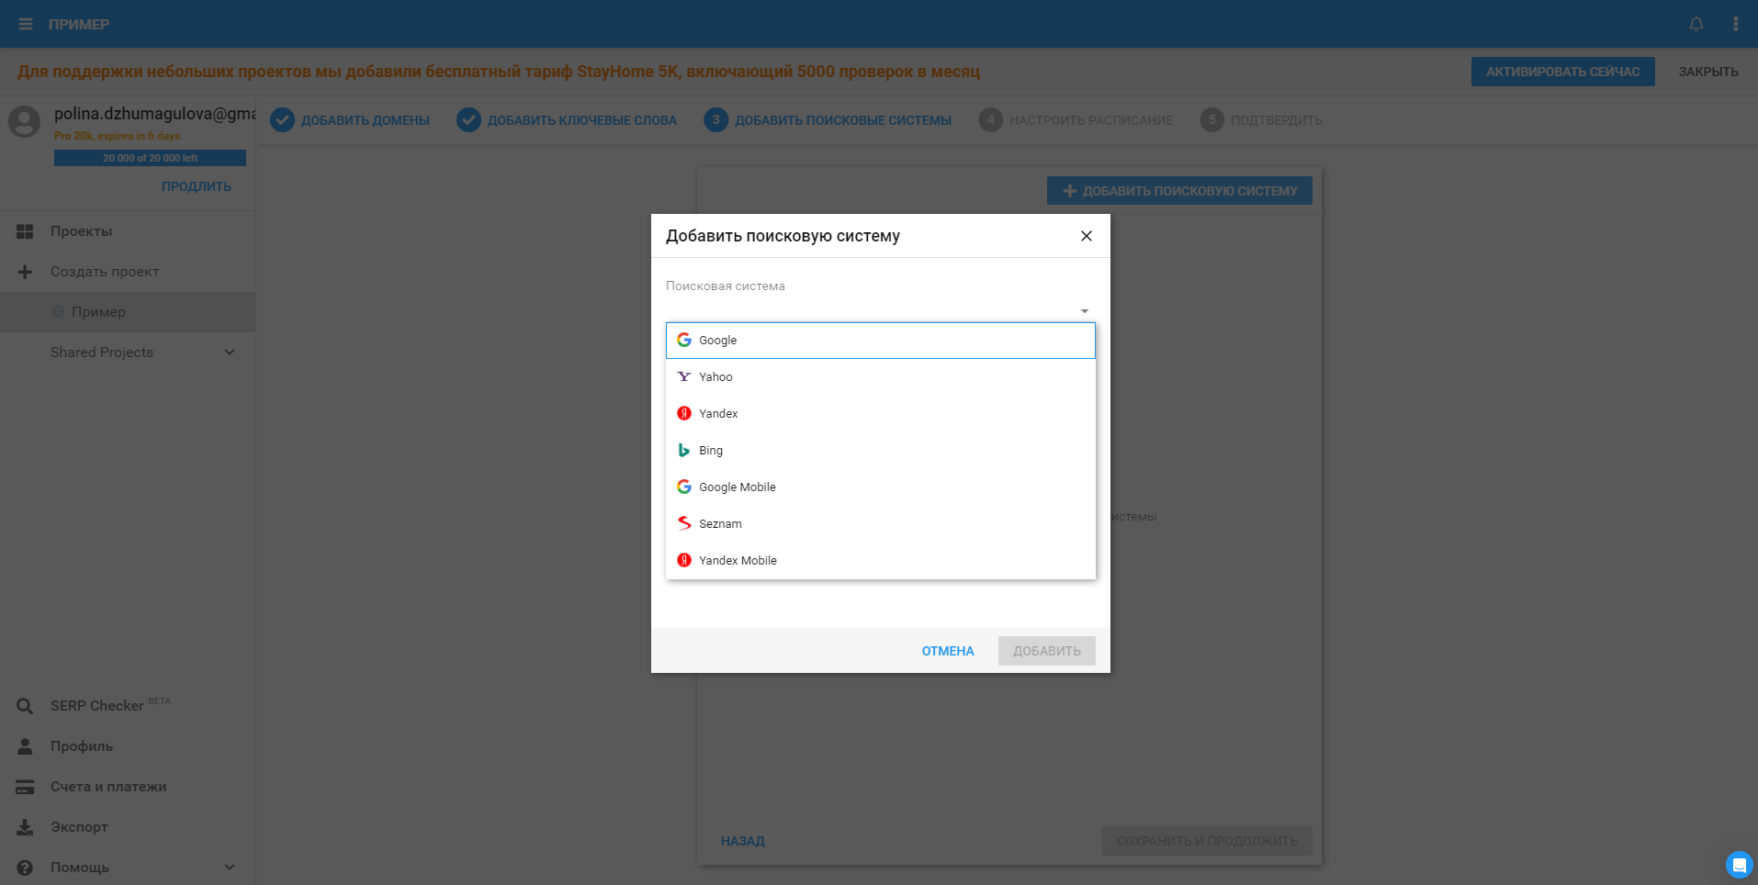Viewport: 1758px width, 885px height.
Task: Open Проекты in the sidebar
Action: click(x=128, y=231)
